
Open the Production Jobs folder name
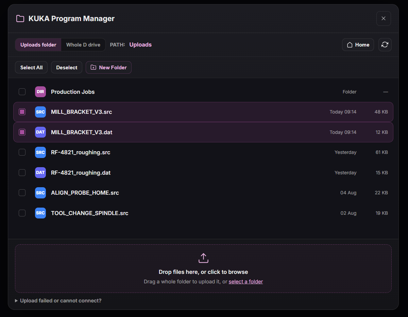(x=73, y=92)
